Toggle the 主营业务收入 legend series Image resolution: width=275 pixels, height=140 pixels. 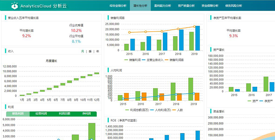tap(153, 60)
